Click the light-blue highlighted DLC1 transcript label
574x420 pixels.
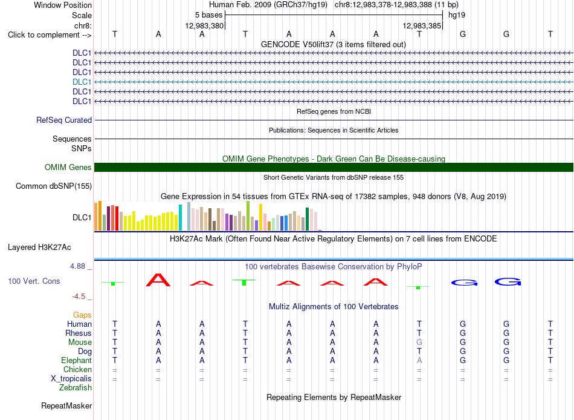[x=82, y=82]
